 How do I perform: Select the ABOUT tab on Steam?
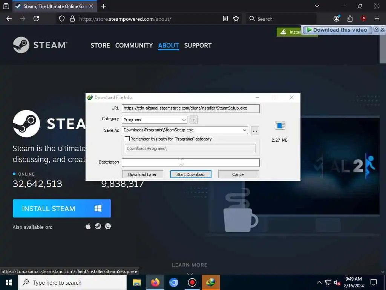point(168,45)
